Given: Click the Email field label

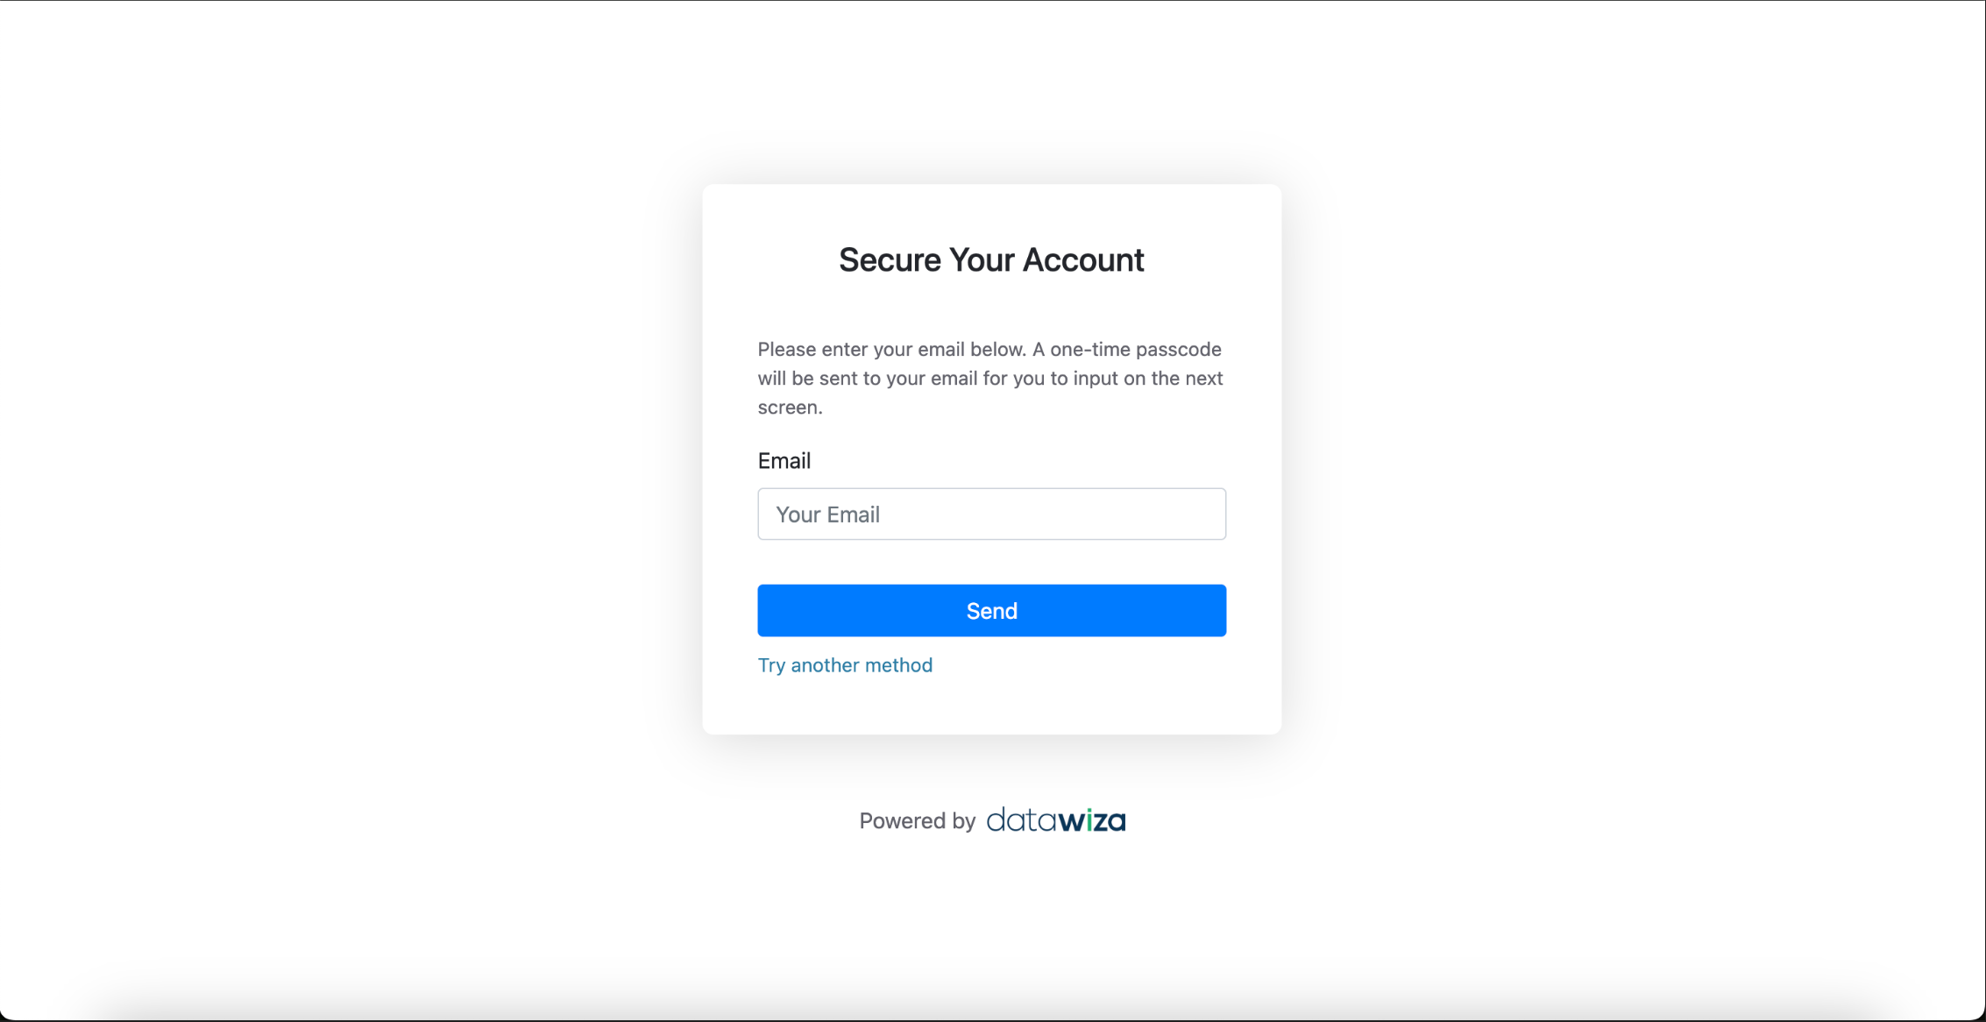Looking at the screenshot, I should click(784, 461).
